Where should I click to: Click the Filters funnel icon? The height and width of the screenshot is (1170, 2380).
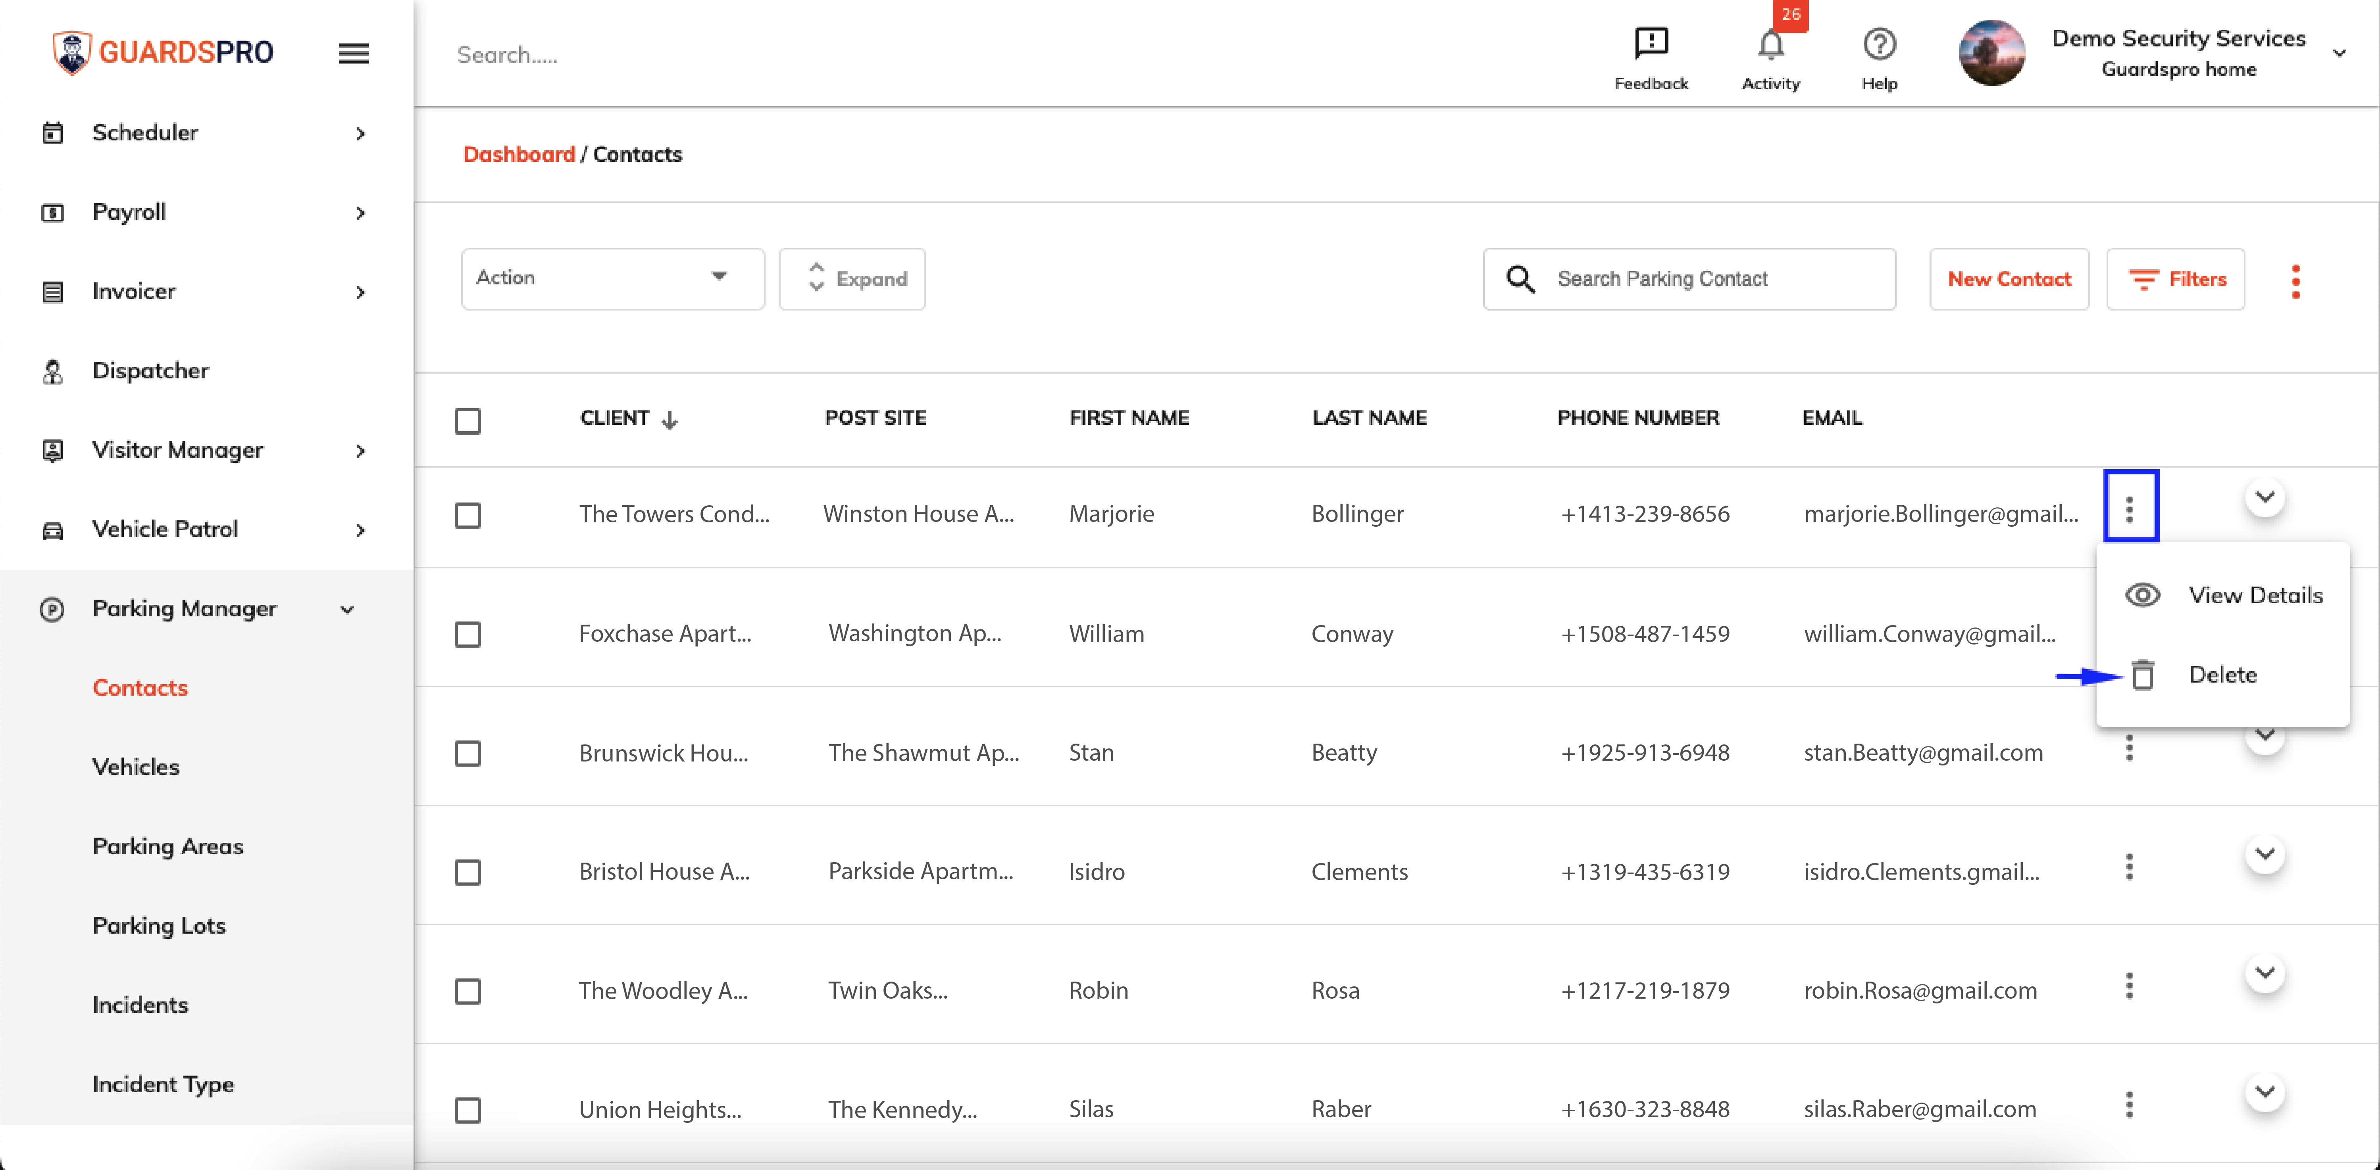2143,279
